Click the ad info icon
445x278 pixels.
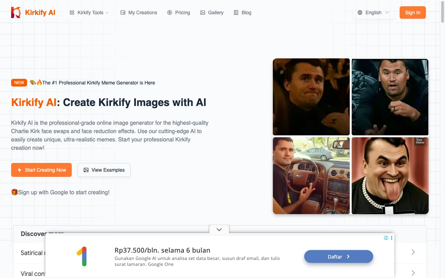386,238
